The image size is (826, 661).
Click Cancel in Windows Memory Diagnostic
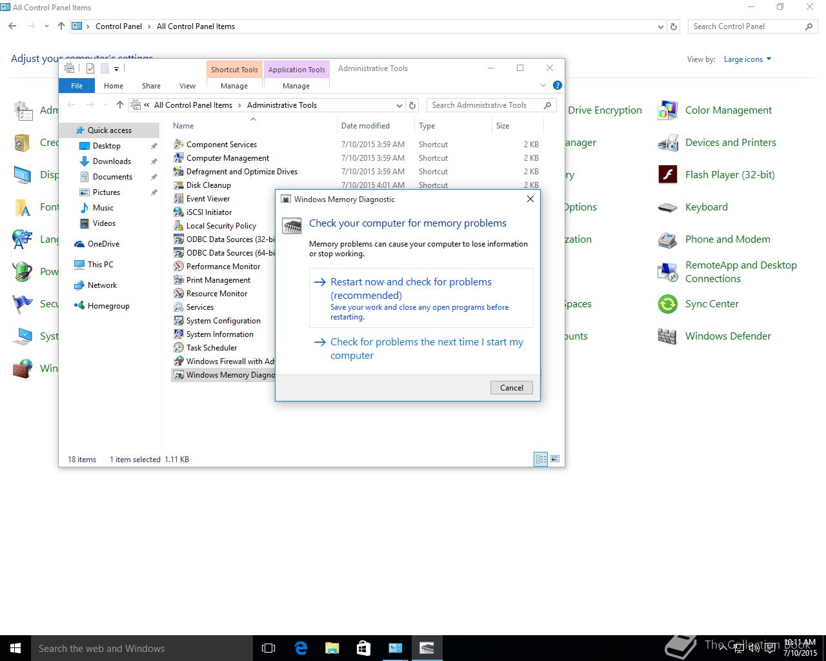(512, 387)
